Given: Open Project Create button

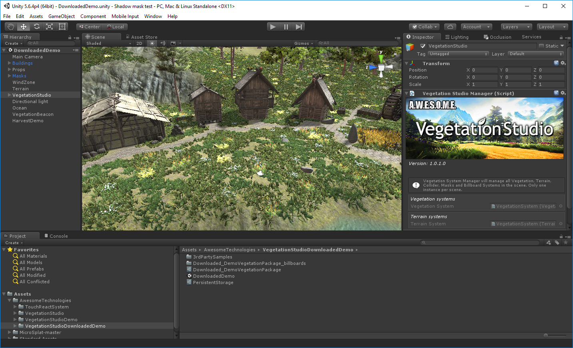Looking at the screenshot, I should [x=14, y=243].
